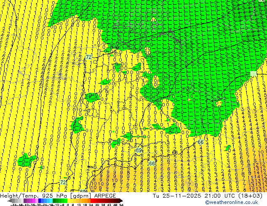Click the dark maroon right arrow end of scale
Image resolution: width=267 pixels, height=206 pixels.
[121, 201]
